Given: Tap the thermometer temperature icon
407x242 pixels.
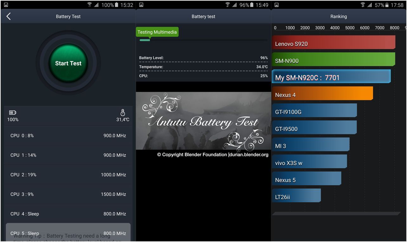Looking at the screenshot, I should click(123, 113).
